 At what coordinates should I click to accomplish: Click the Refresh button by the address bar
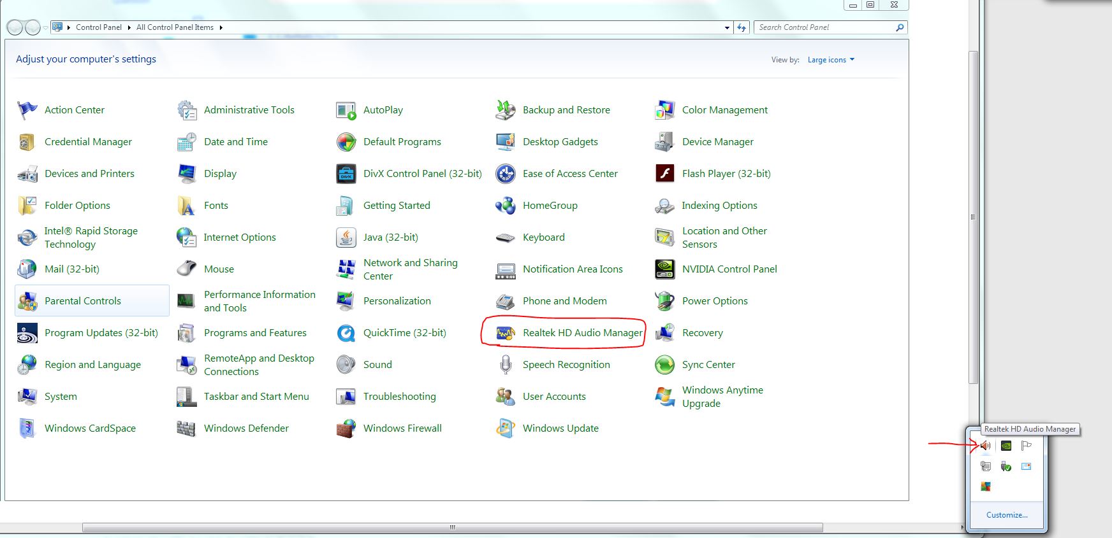[x=742, y=27]
